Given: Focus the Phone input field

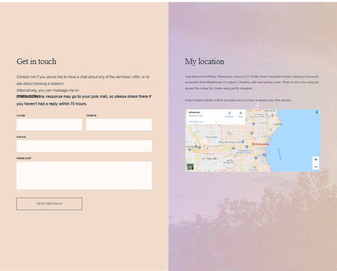Looking at the screenshot, I should [119, 124].
